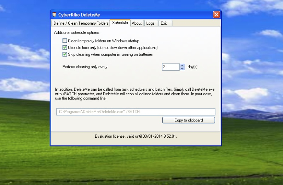Screen dimensions: 283x185
Task: Decrease cleaning interval days with down arrow
Action: (x=182, y=68)
